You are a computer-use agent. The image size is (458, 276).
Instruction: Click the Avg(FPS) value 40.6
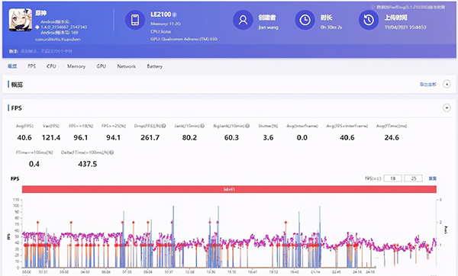click(24, 137)
